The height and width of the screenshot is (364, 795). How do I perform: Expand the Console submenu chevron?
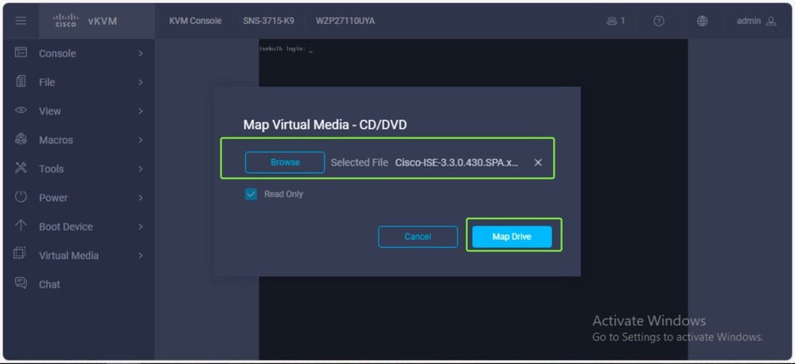click(140, 54)
